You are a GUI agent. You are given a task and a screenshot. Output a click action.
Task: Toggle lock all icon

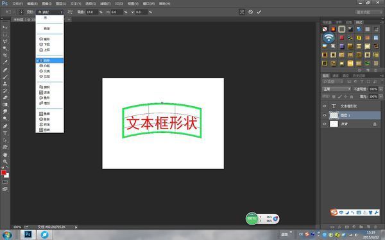pos(352,97)
